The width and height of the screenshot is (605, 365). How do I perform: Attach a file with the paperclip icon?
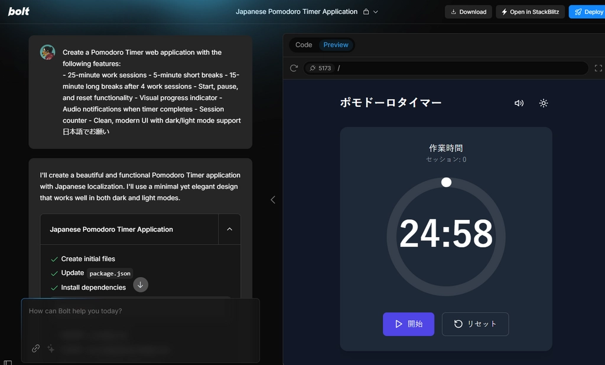[x=35, y=348]
